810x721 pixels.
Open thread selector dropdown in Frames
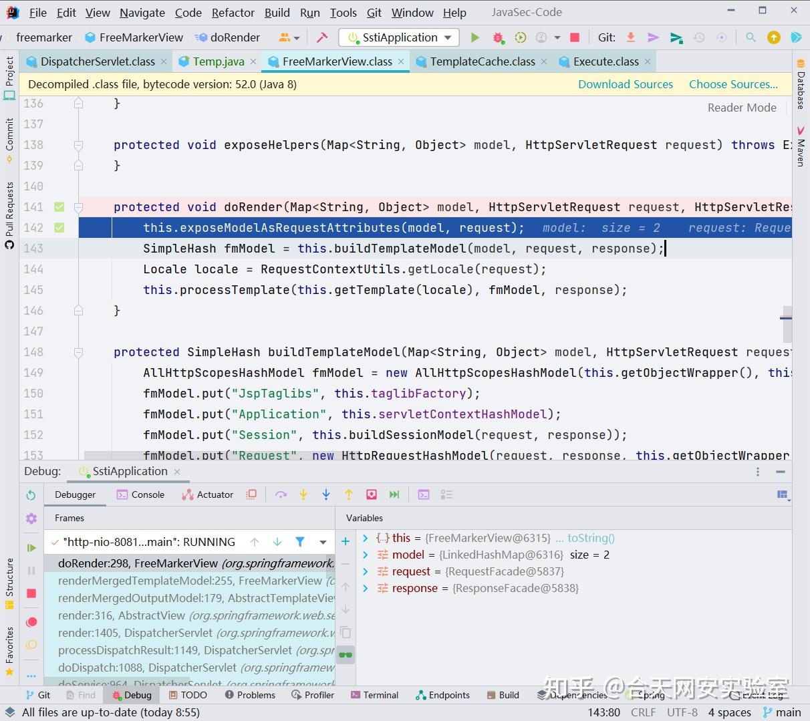tap(323, 542)
